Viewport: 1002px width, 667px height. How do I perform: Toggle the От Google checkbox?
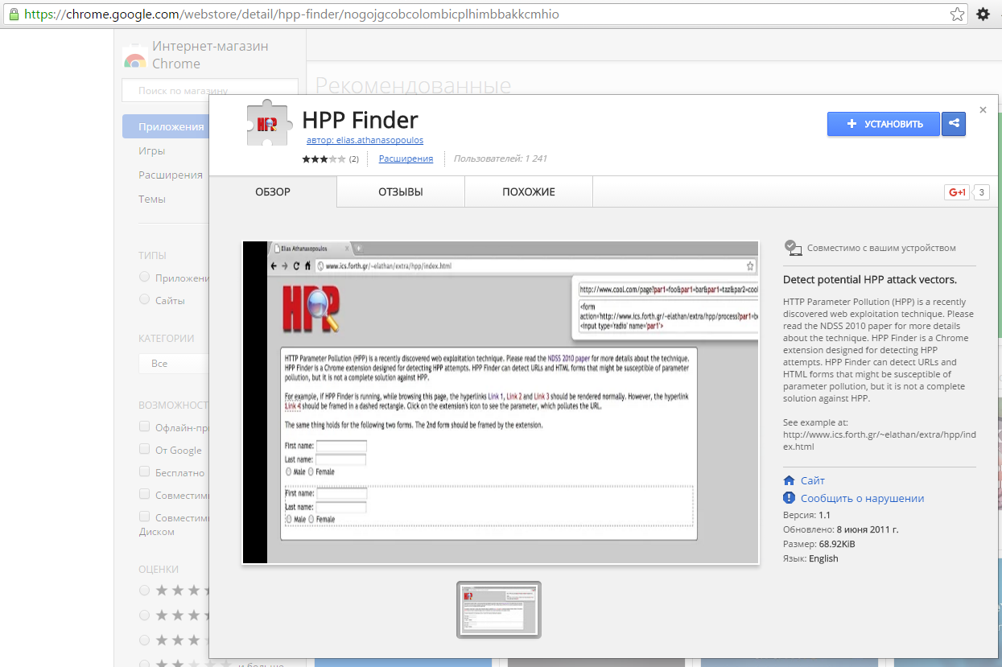pyautogui.click(x=145, y=449)
